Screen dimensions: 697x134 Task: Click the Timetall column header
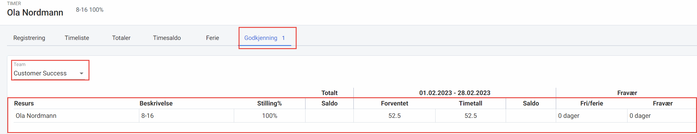[x=470, y=104]
